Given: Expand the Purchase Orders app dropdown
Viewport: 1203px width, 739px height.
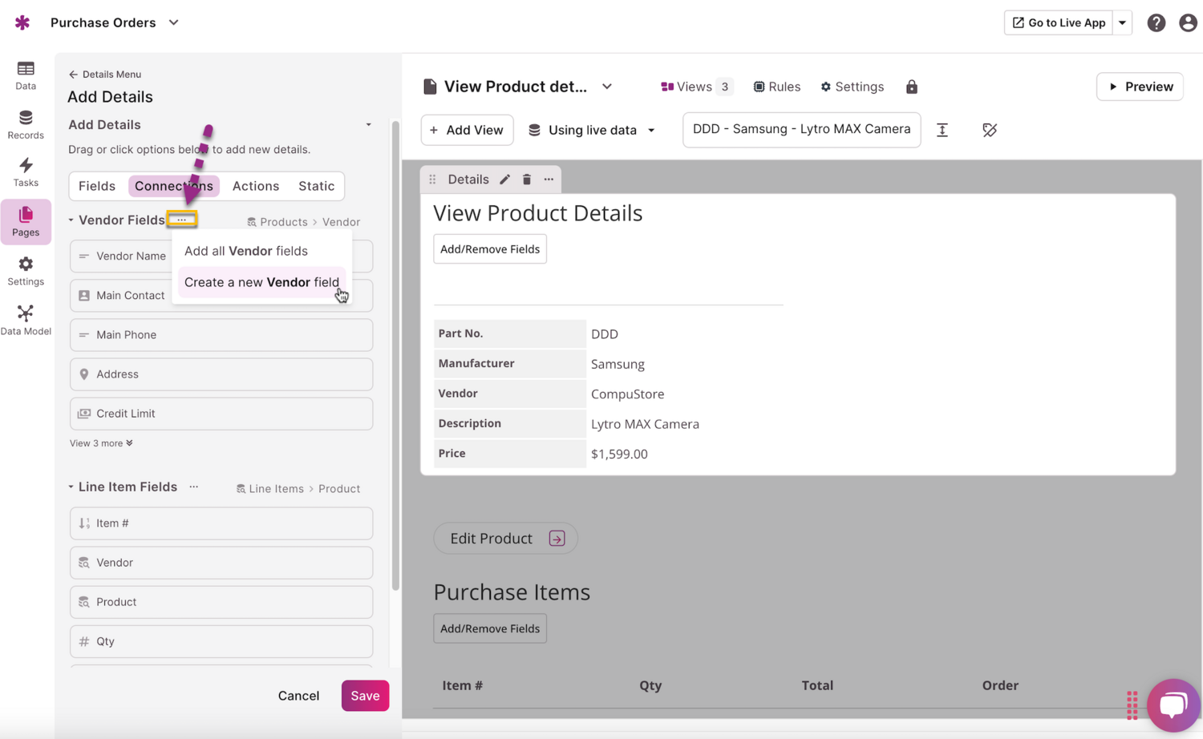Looking at the screenshot, I should [173, 22].
